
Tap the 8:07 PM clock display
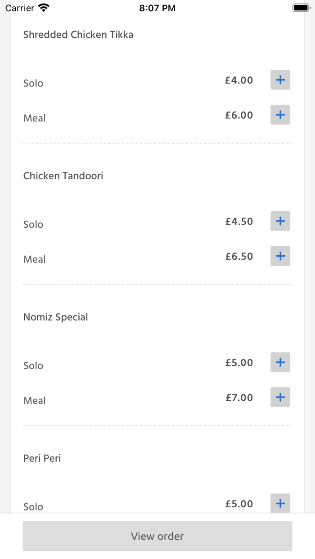[157, 7]
